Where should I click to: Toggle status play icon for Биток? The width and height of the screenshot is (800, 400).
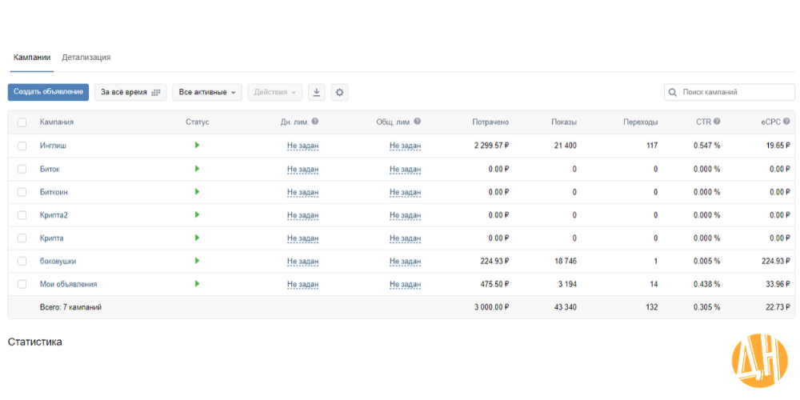coord(197,168)
